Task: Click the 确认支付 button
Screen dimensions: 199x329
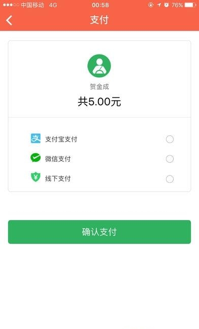Action: click(99, 232)
